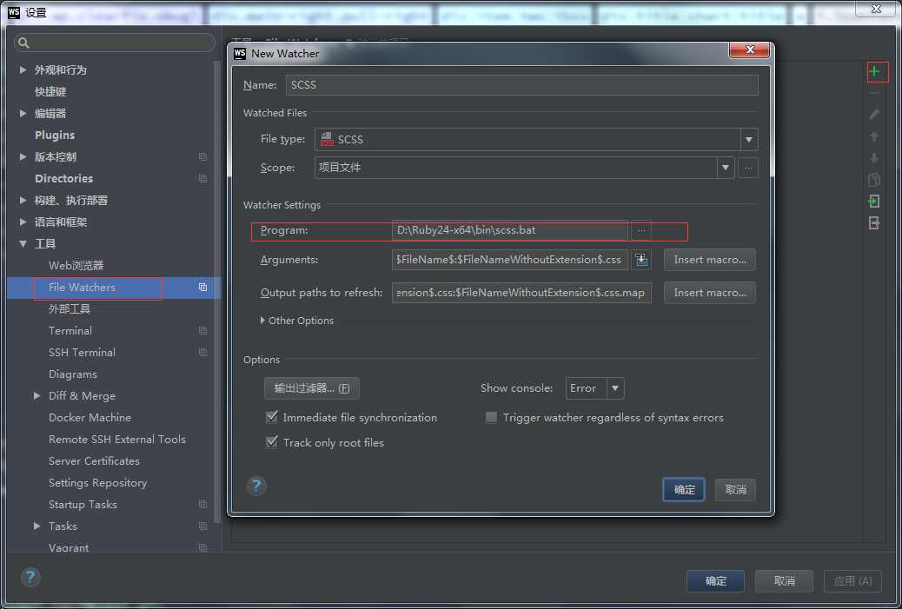Select 快捷键 settings item
This screenshot has width=902, height=609.
[x=50, y=91]
